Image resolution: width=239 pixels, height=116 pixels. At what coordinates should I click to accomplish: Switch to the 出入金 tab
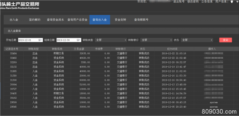(x=14, y=20)
